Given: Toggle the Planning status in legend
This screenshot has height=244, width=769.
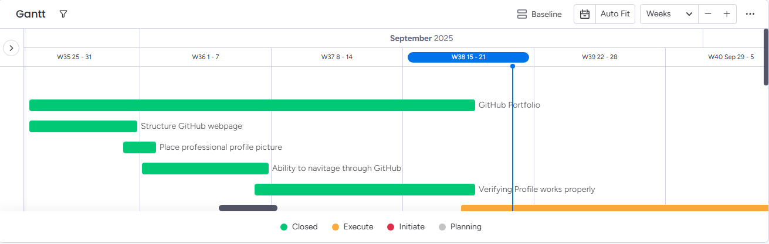Looking at the screenshot, I should (x=460, y=227).
